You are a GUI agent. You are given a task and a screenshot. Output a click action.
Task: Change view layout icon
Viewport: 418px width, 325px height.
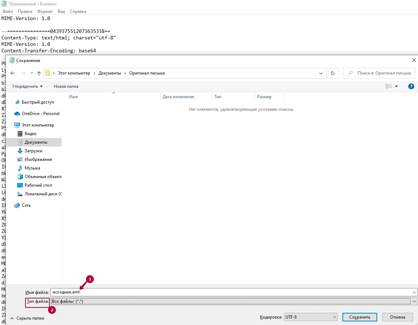389,86
